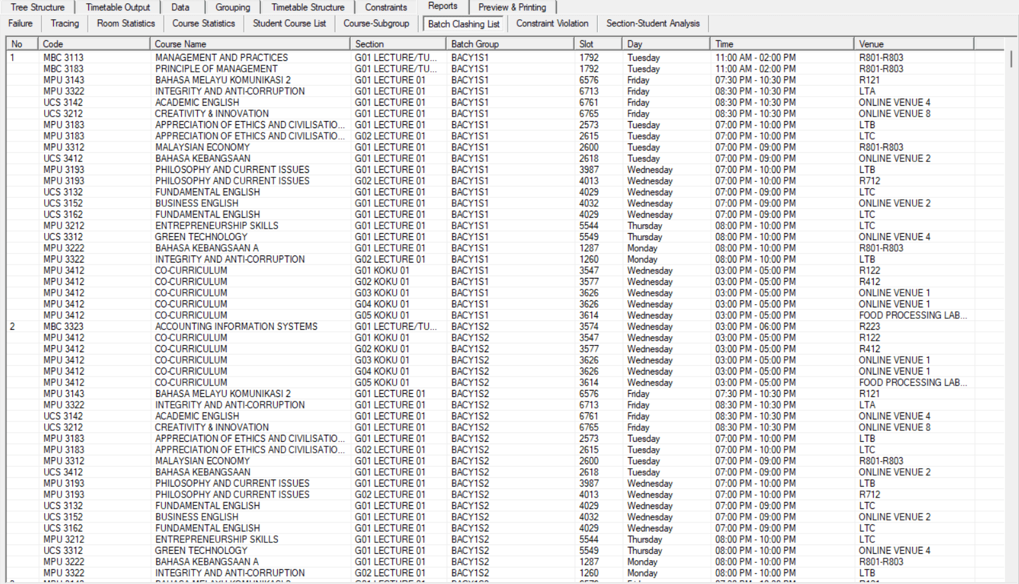Sort by the Code column header
Screen dimensions: 1019x584
(93, 44)
